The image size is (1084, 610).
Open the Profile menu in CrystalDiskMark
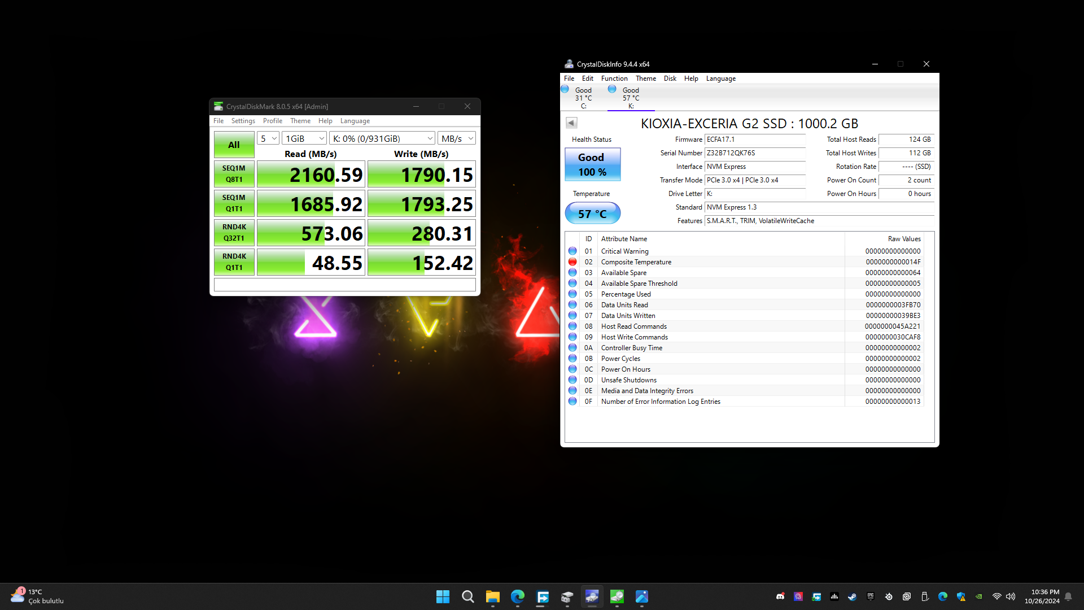(x=272, y=121)
